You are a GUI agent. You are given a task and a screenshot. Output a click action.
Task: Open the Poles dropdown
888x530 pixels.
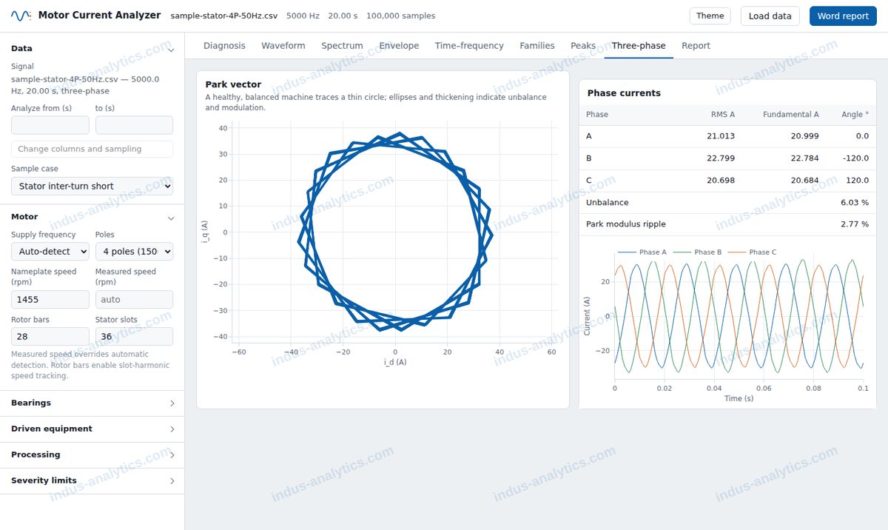click(134, 252)
